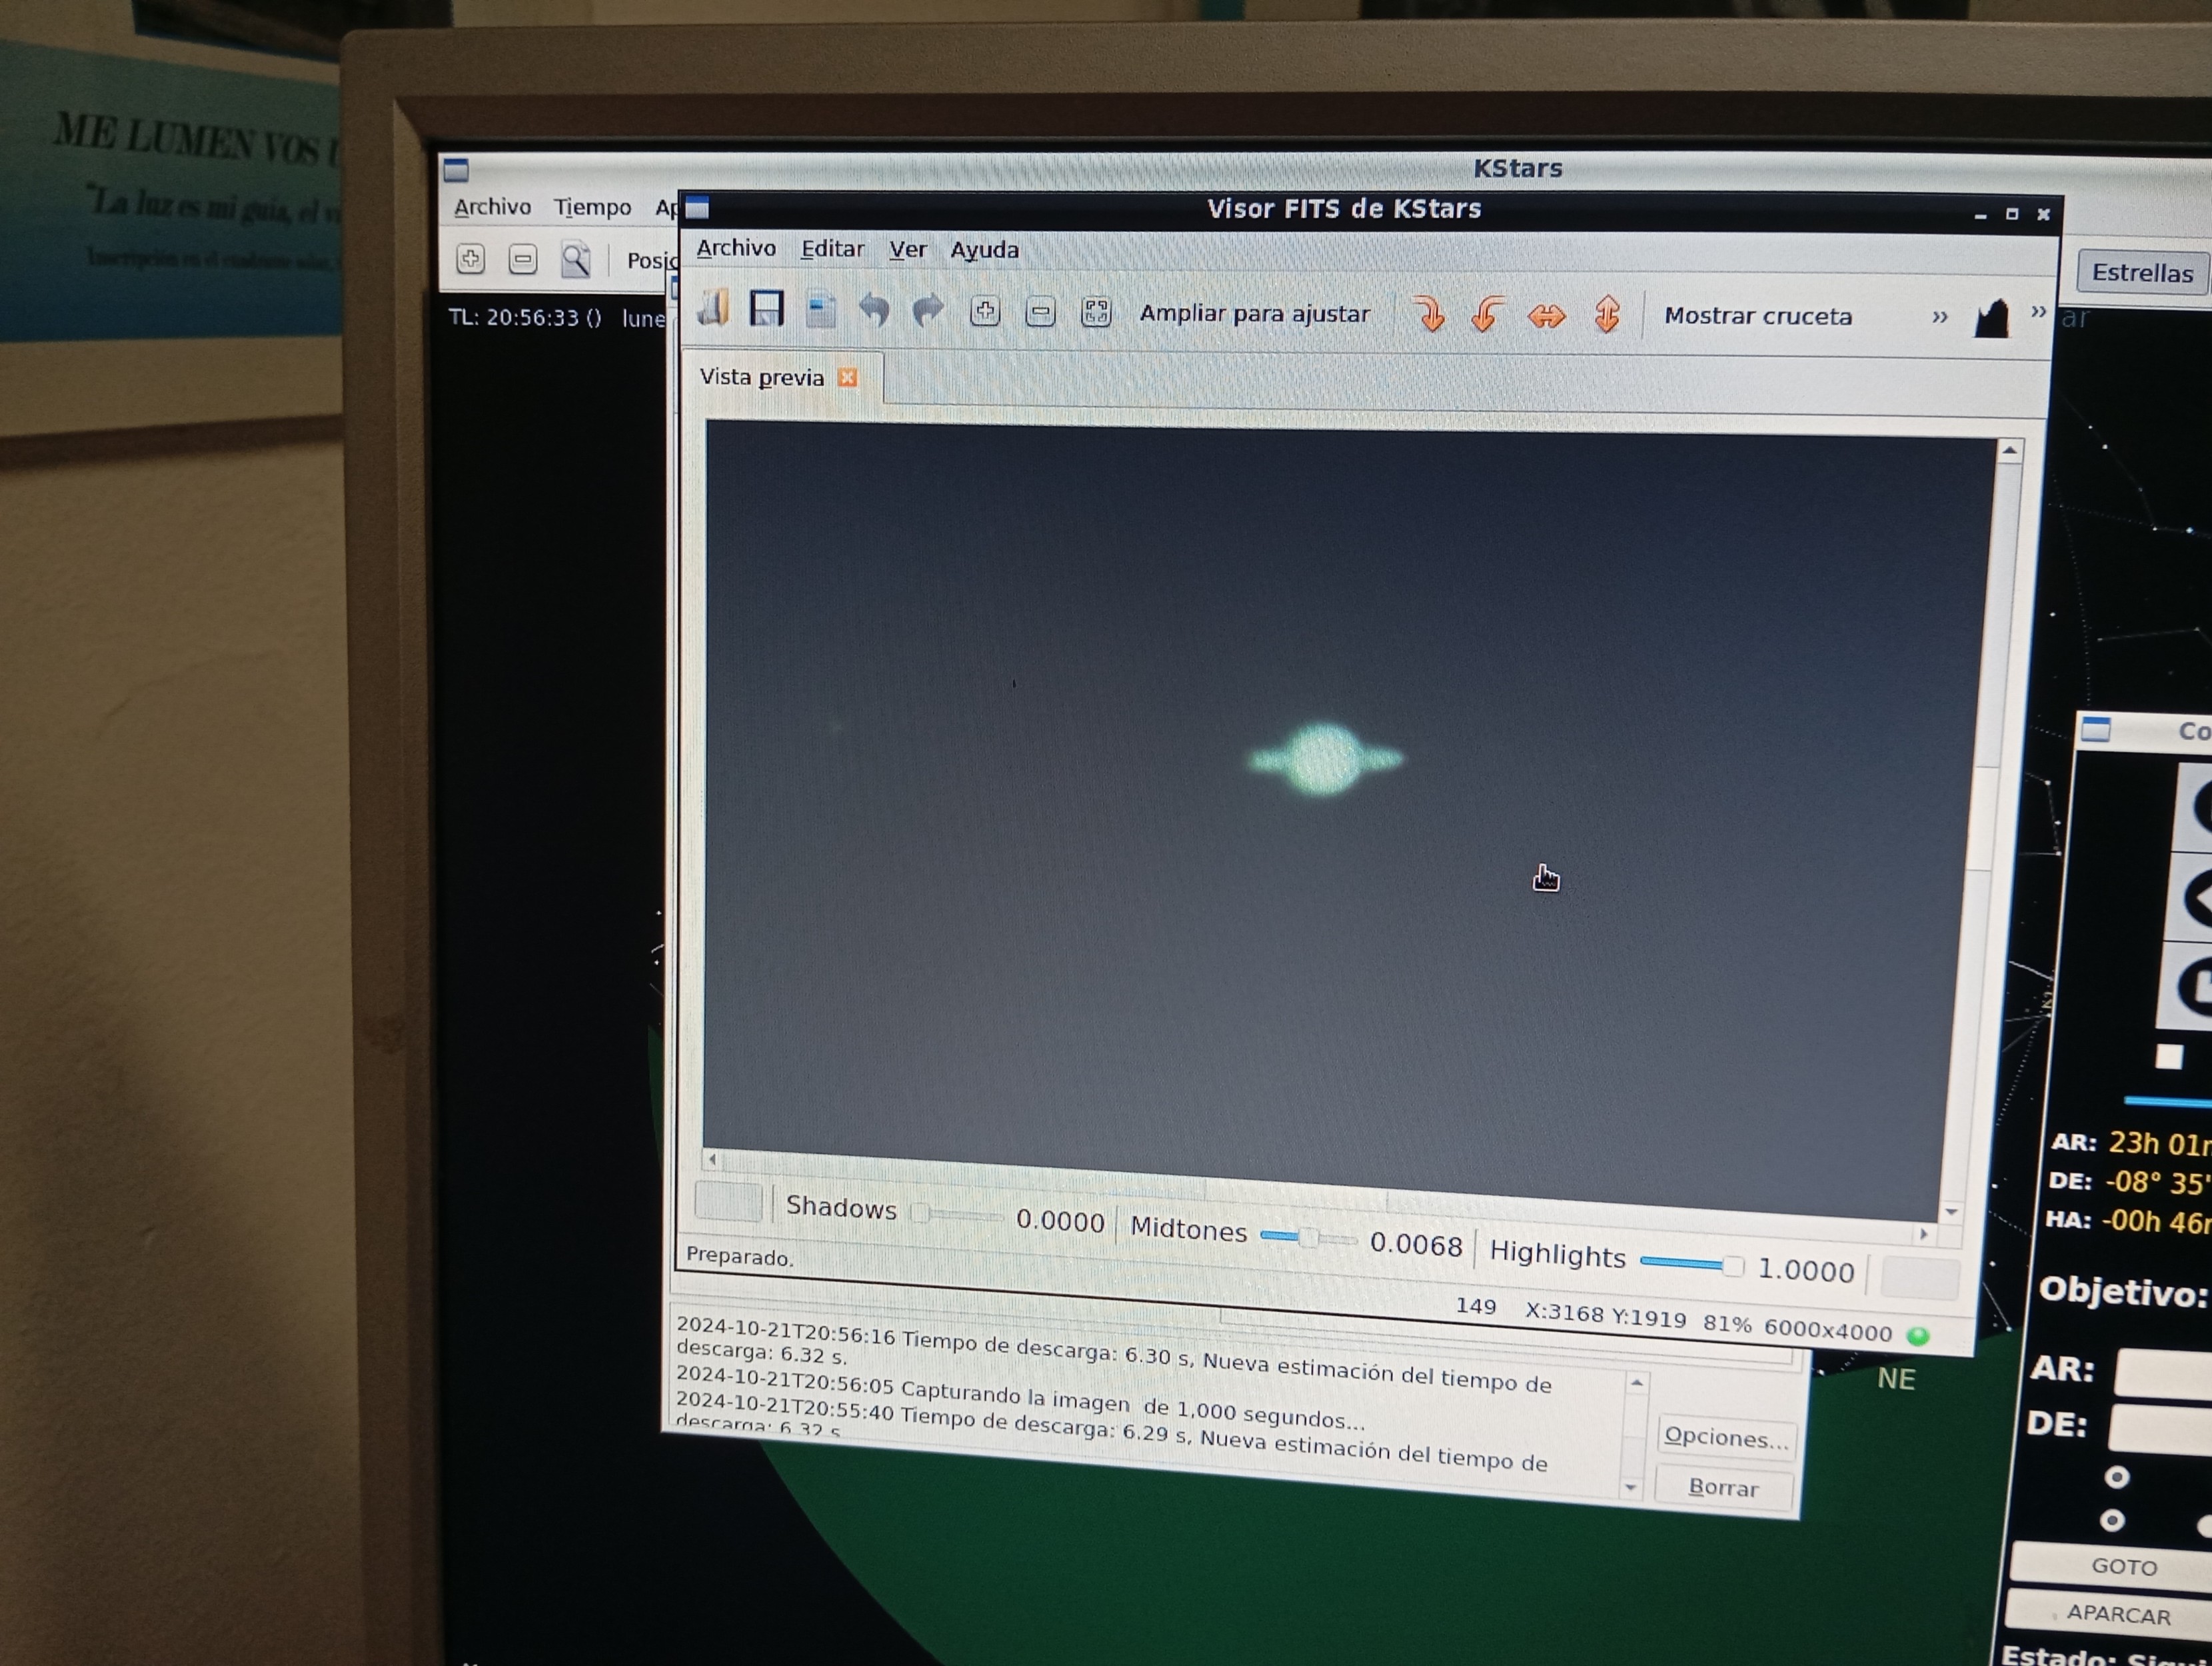Toggle 'Mostrar cruceta' crosshair option
The image size is (2212, 1666).
click(x=1758, y=316)
